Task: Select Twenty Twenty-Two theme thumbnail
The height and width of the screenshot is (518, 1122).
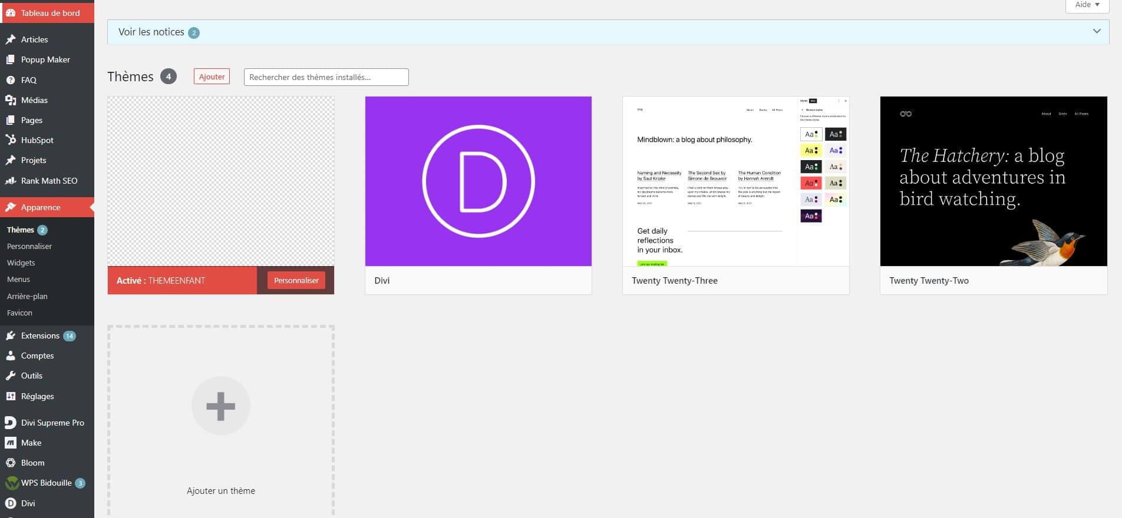Action: click(x=994, y=181)
